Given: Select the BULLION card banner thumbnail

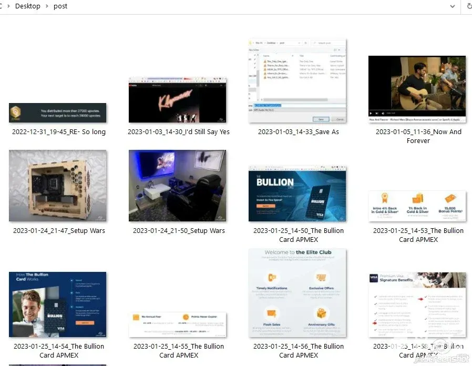Looking at the screenshot, I should point(297,194).
